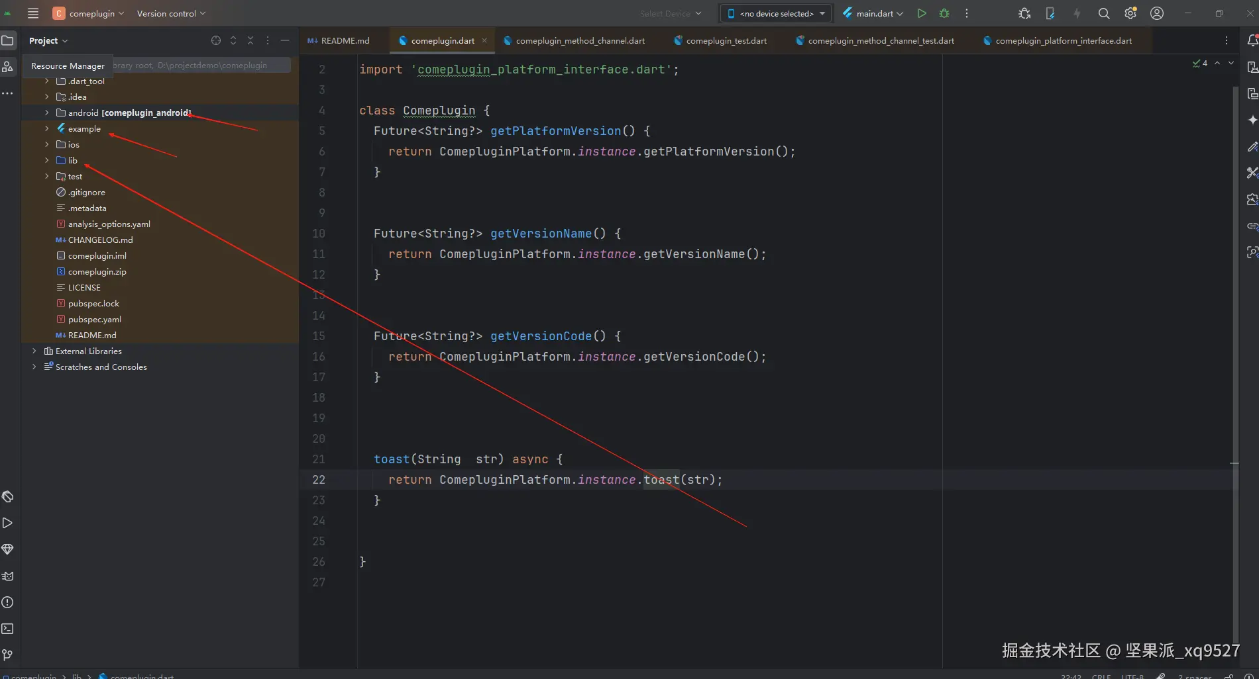Open Search Everywhere magnifier

pos(1104,13)
